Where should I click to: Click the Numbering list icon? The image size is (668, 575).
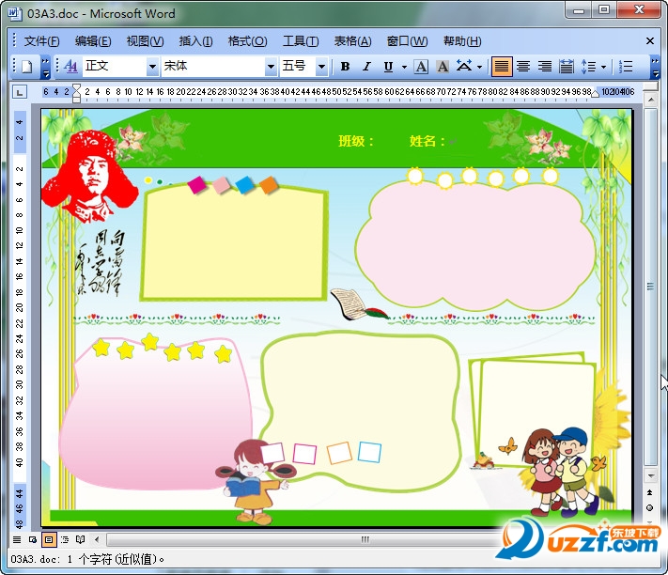626,67
